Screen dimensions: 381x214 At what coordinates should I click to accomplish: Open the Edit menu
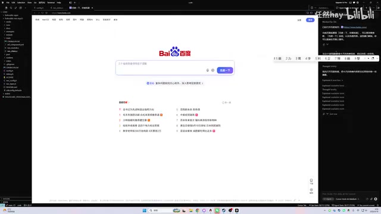(13, 2)
